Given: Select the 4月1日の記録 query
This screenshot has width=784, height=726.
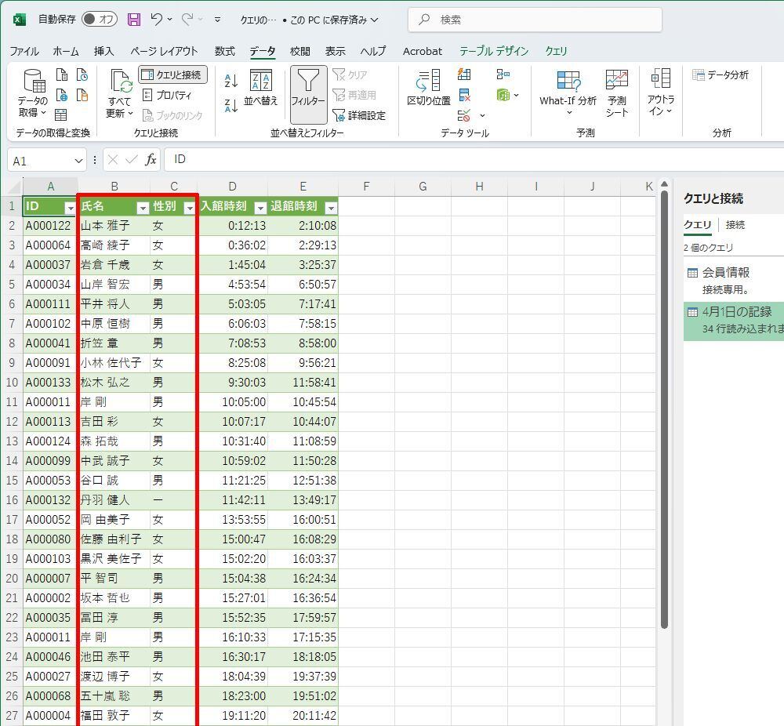Looking at the screenshot, I should [734, 320].
